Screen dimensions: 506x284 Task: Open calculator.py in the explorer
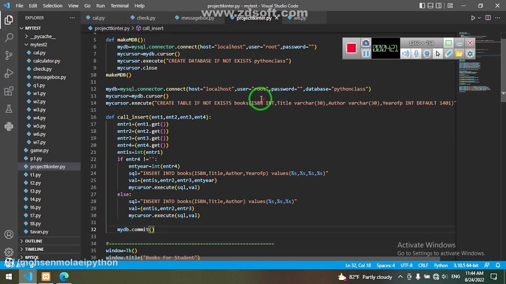(x=47, y=61)
